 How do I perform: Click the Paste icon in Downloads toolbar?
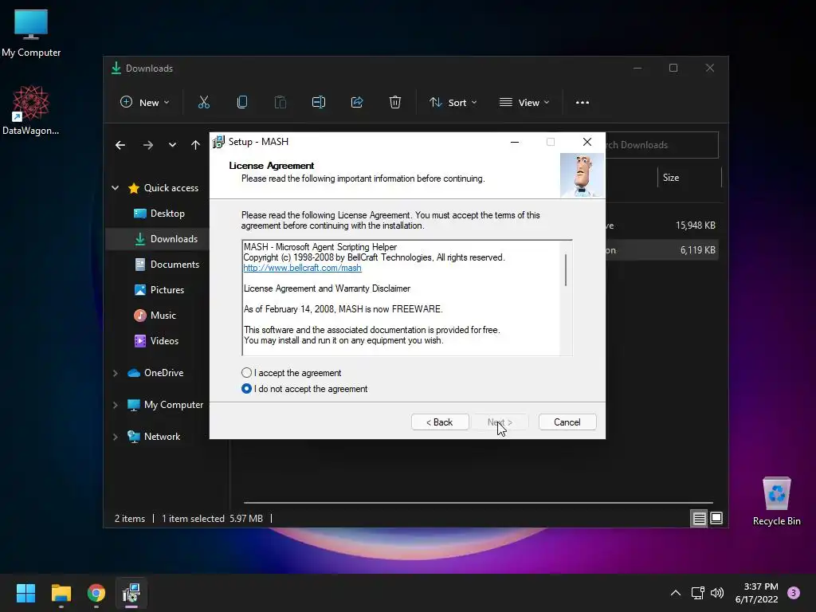point(280,103)
